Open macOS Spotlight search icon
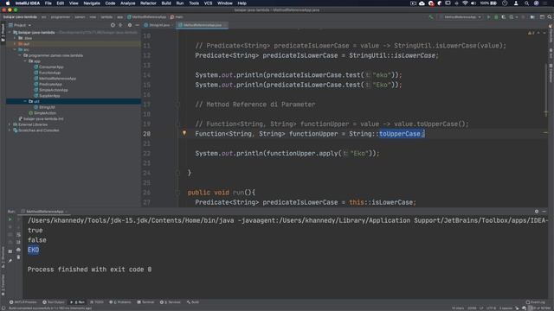This screenshot has width=554, height=311. pyautogui.click(x=526, y=3)
